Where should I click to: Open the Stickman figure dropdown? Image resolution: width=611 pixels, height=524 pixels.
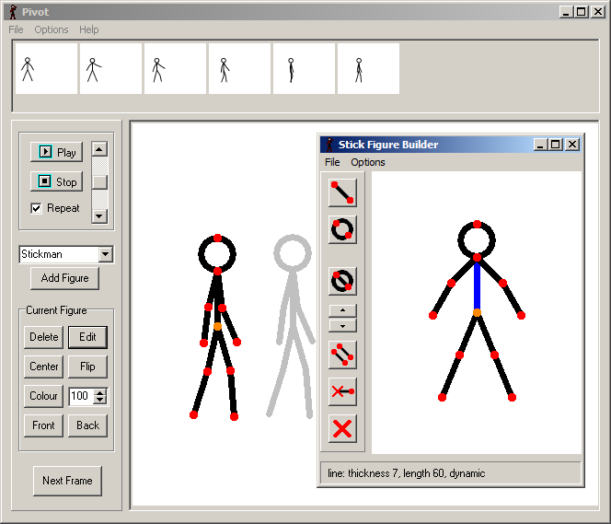click(105, 254)
